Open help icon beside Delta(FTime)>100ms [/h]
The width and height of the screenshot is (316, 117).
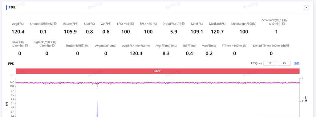click(x=288, y=46)
